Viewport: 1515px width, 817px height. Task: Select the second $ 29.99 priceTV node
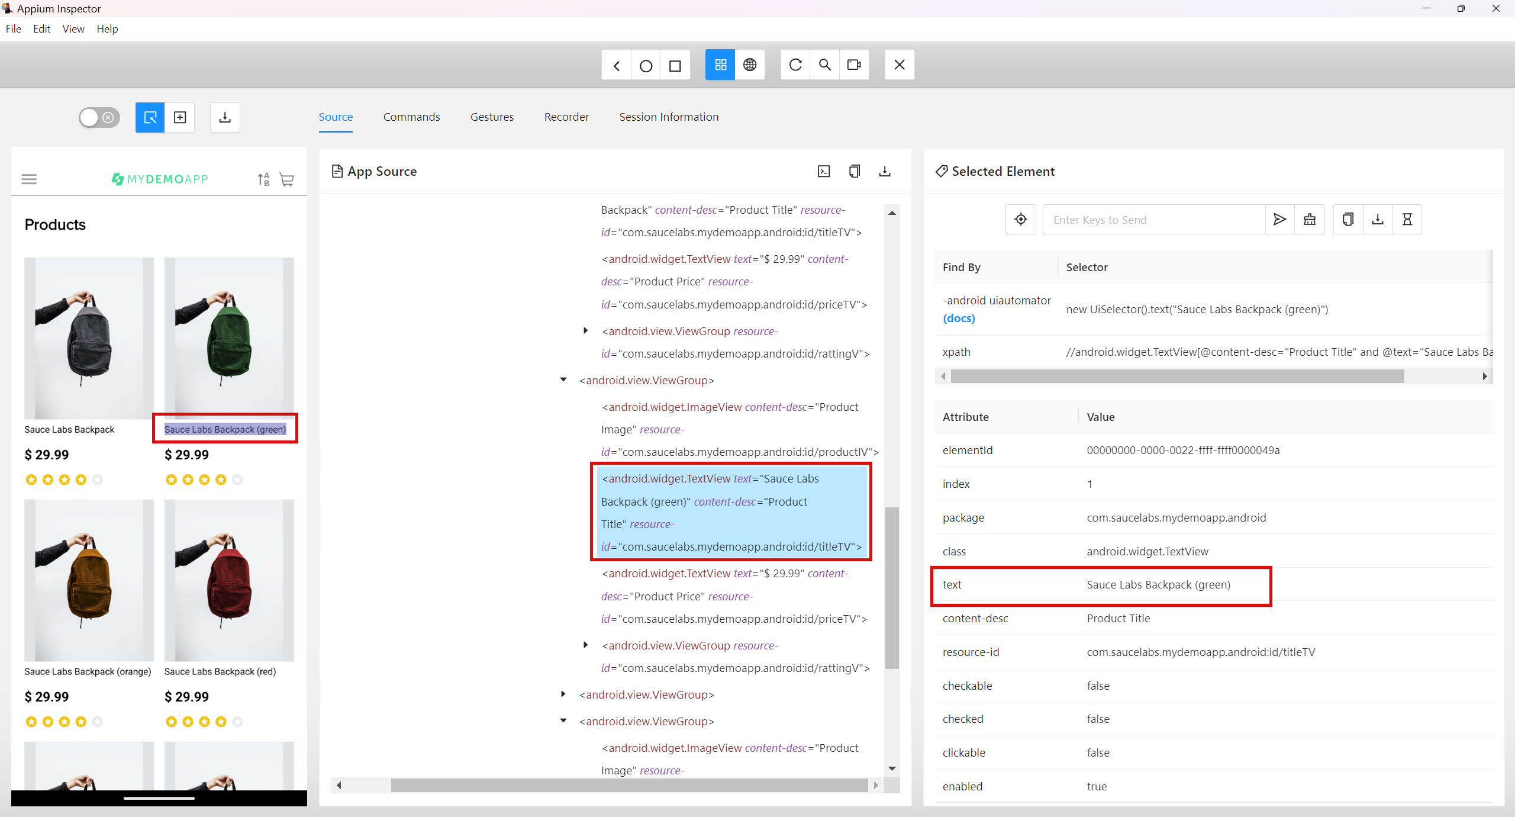734,596
